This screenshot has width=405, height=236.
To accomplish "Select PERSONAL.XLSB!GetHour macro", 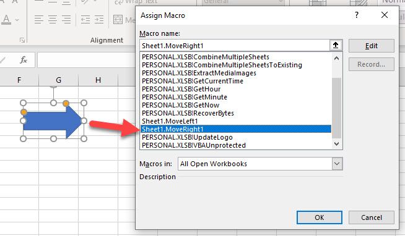I will [181, 89].
